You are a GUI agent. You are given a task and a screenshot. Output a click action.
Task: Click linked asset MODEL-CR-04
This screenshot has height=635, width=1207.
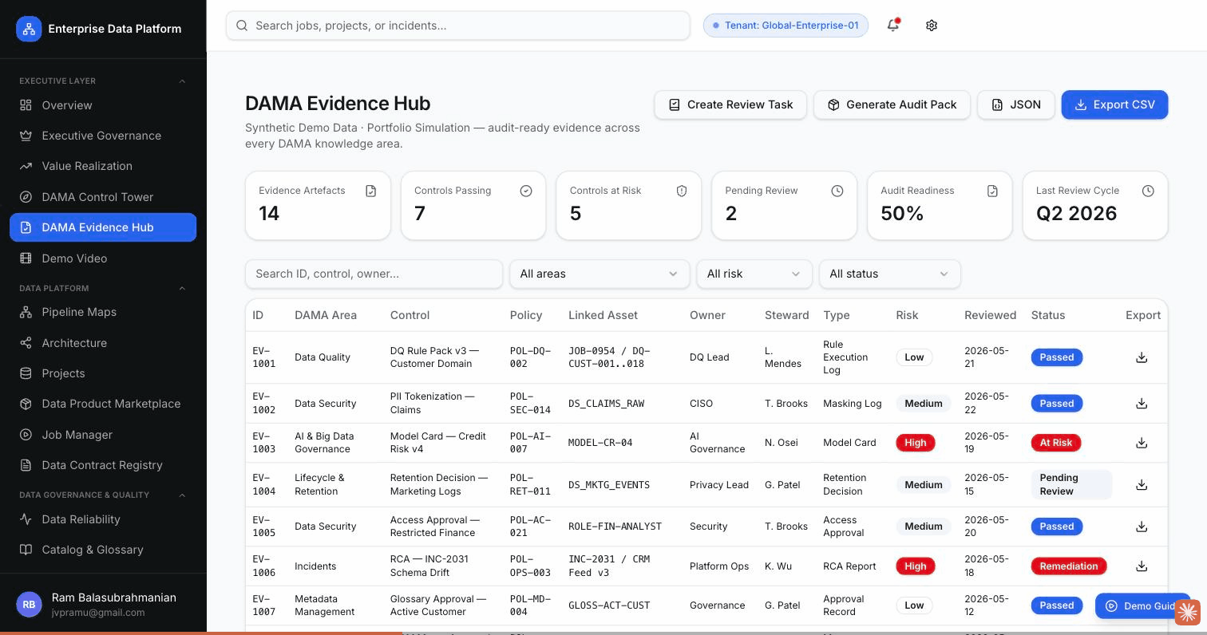pyautogui.click(x=600, y=443)
